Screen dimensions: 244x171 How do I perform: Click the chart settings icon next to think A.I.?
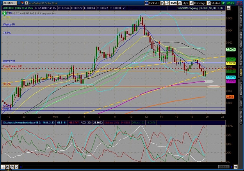pyautogui.click(x=162, y=3)
